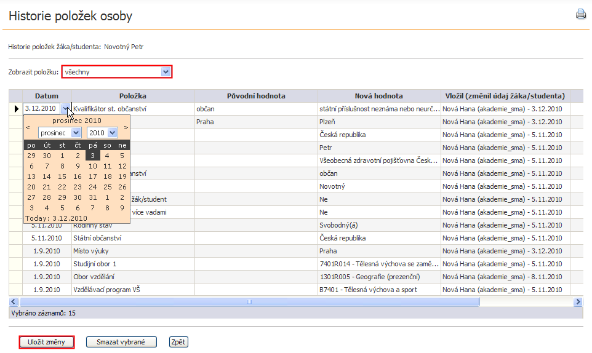This screenshot has width=592, height=353.
Task: Click Nová Hana entry dated 8.11.2010
Action: [505, 277]
